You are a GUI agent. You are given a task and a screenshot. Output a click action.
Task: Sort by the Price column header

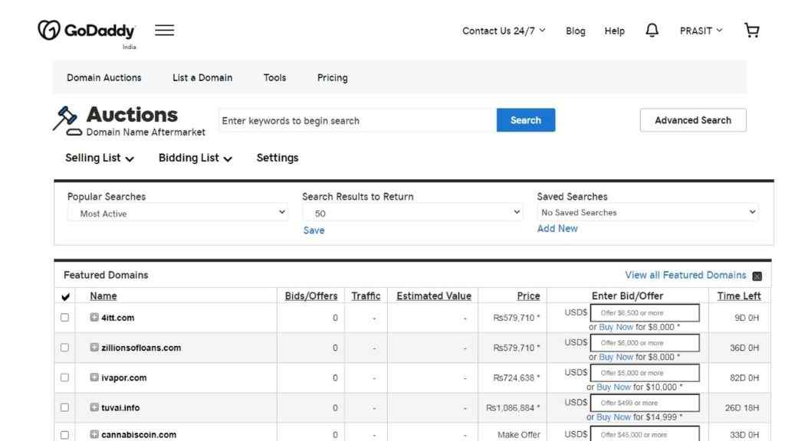tap(528, 296)
